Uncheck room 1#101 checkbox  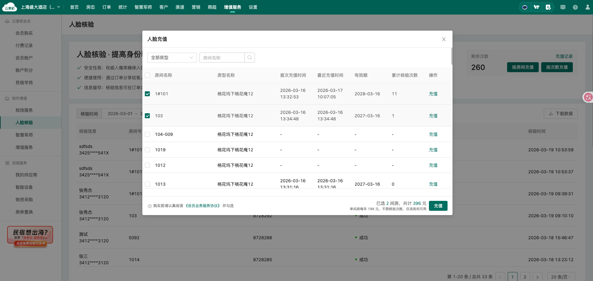(147, 94)
